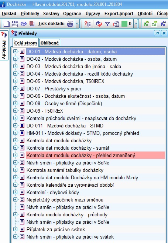
Task: Click the green color square in toolbar
Action: 124,24
